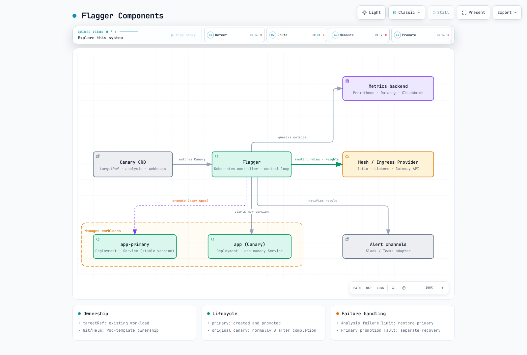Click the external-link icon on Canary CRD node
This screenshot has width=527, height=355.
[x=98, y=156]
